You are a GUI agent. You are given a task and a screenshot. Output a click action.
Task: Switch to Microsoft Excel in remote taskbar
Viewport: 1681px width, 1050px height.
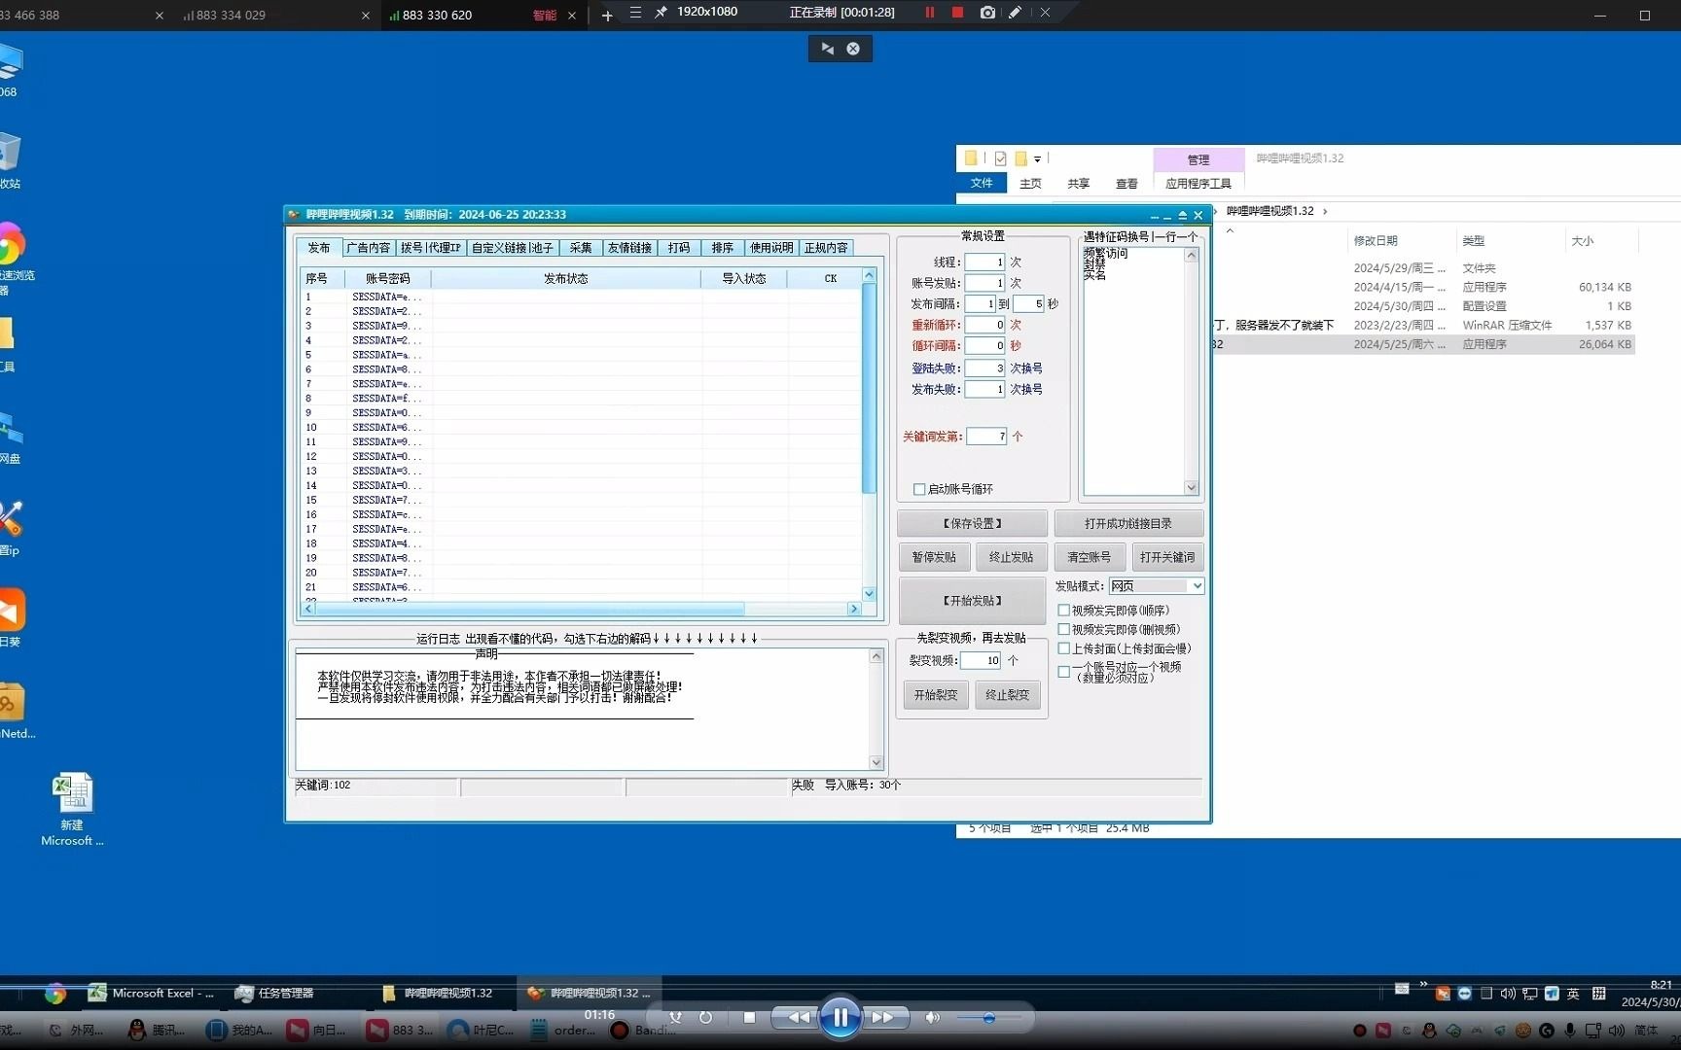[x=152, y=994]
